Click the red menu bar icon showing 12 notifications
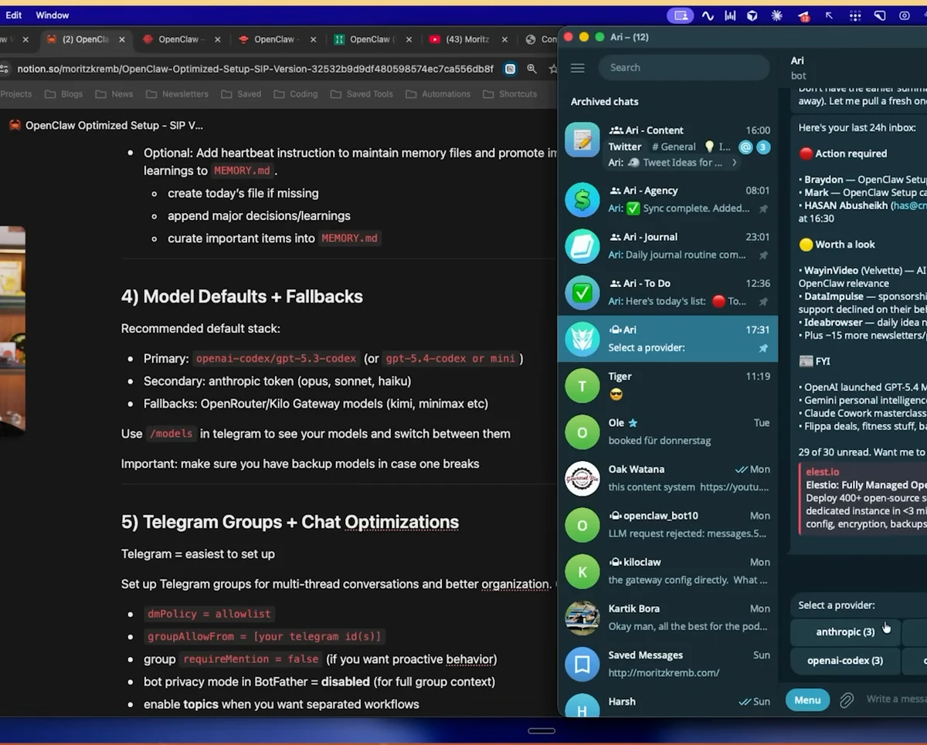Screen dimensions: 927x745 (803, 15)
